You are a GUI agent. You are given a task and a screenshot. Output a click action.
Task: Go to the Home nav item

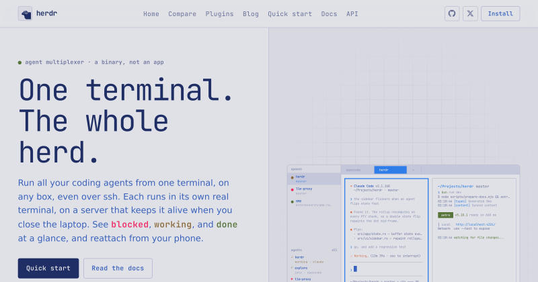pyautogui.click(x=151, y=14)
